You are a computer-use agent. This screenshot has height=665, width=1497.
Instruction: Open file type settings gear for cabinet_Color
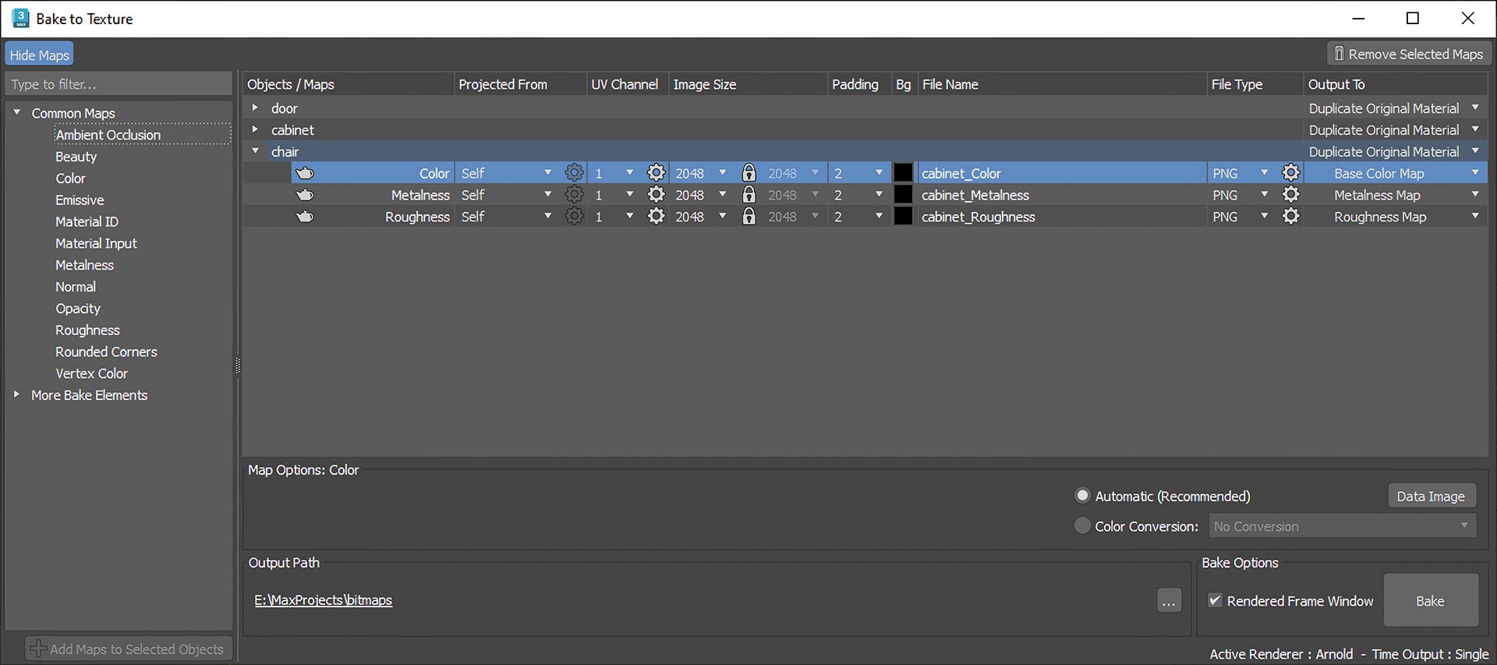tap(1291, 173)
